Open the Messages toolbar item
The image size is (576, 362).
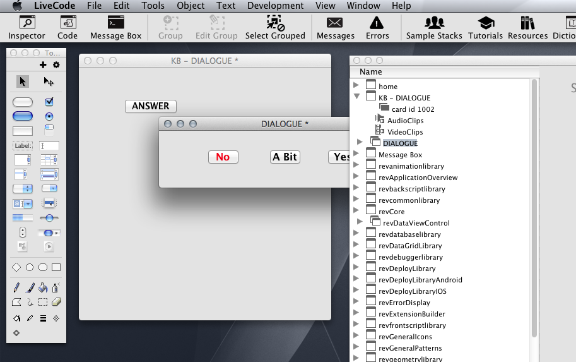336,28
